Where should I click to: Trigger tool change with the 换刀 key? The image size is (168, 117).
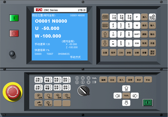pos(48,103)
